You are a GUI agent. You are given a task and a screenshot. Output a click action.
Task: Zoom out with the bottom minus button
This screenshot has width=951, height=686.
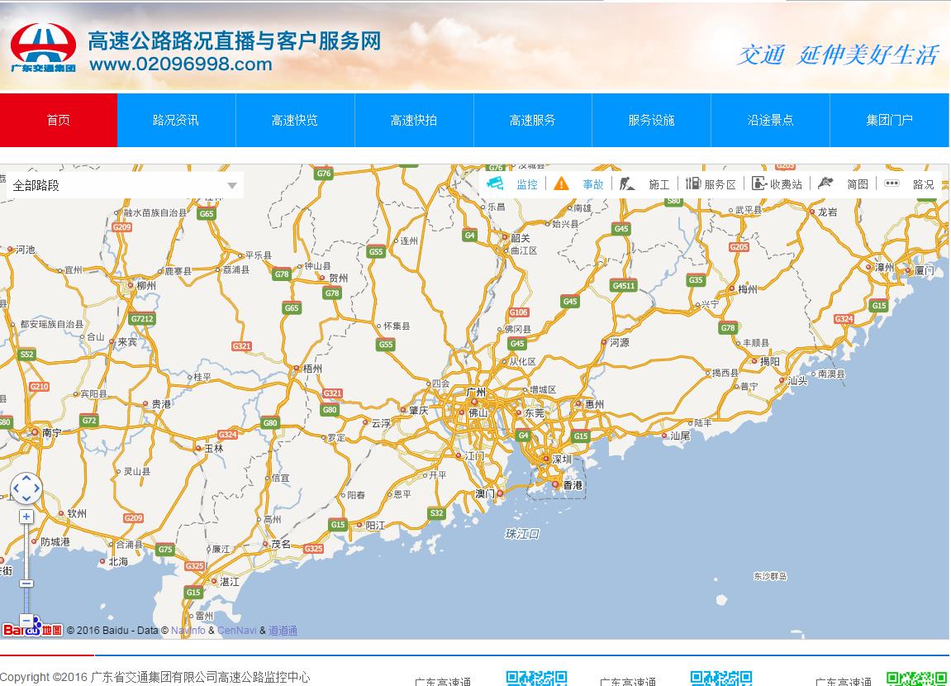click(26, 620)
